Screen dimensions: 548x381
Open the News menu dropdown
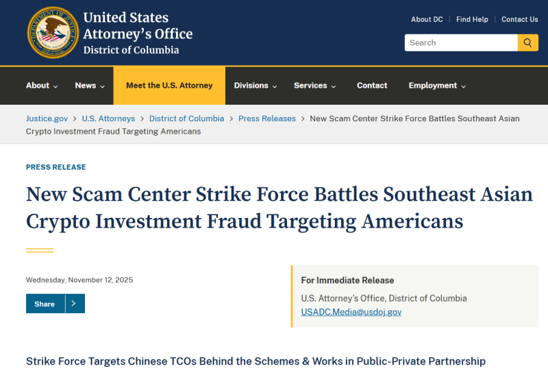point(90,86)
